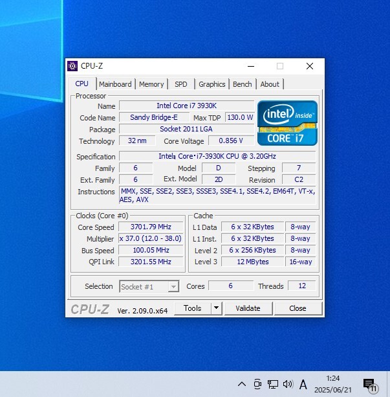Click the Revision value 'C2'
The width and height of the screenshot is (390, 397).
(x=299, y=179)
